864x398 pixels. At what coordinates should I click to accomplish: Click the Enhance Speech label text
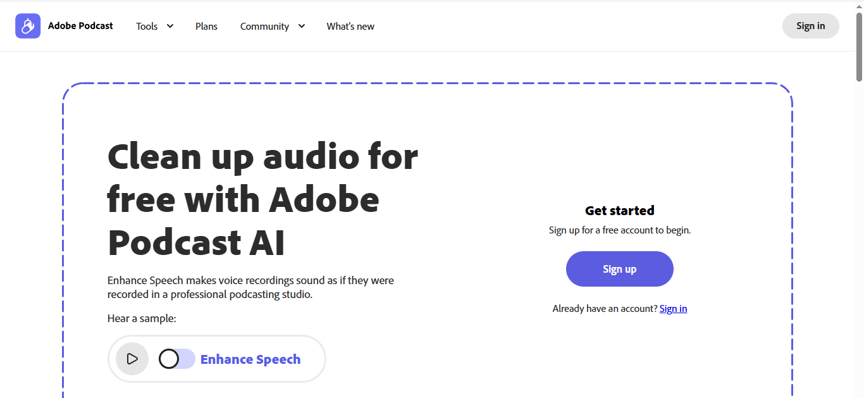(250, 359)
